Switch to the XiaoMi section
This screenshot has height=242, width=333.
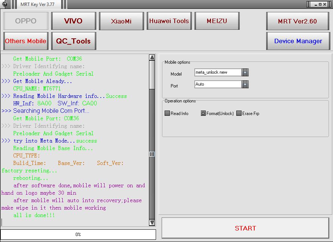(x=121, y=21)
